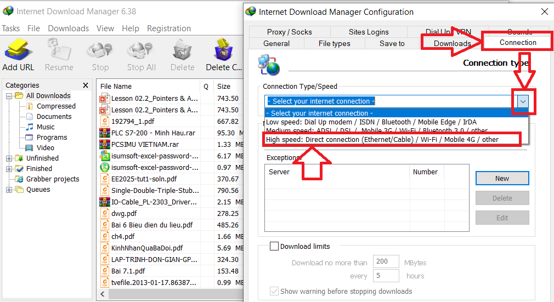Sort by the File Name column header
Image resolution: width=554 pixels, height=302 pixels.
click(149, 87)
